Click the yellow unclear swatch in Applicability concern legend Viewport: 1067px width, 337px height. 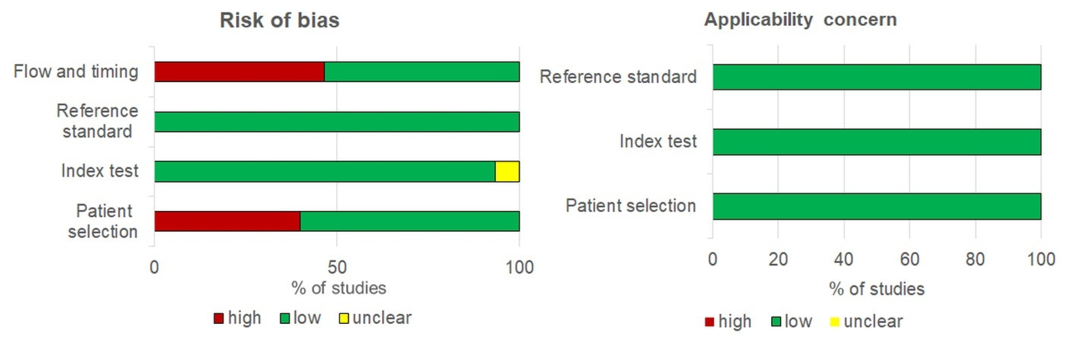[835, 322]
